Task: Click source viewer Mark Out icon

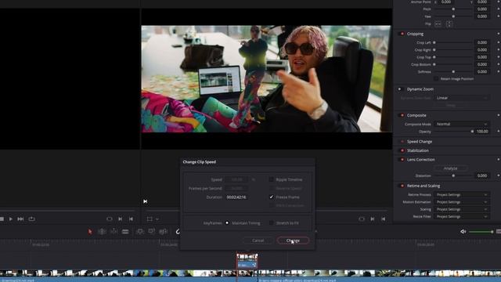Action: pos(131,219)
